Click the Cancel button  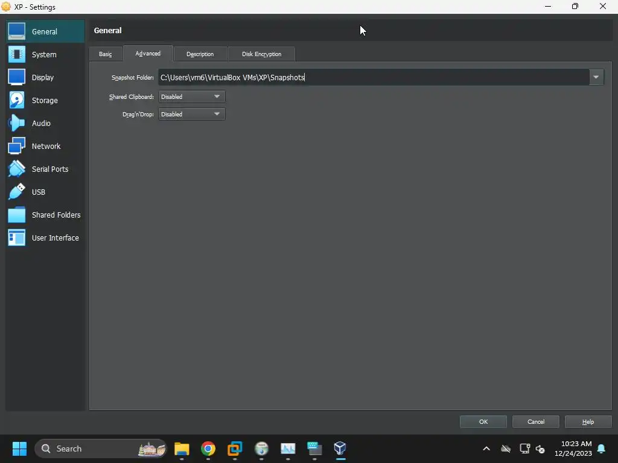pyautogui.click(x=536, y=421)
